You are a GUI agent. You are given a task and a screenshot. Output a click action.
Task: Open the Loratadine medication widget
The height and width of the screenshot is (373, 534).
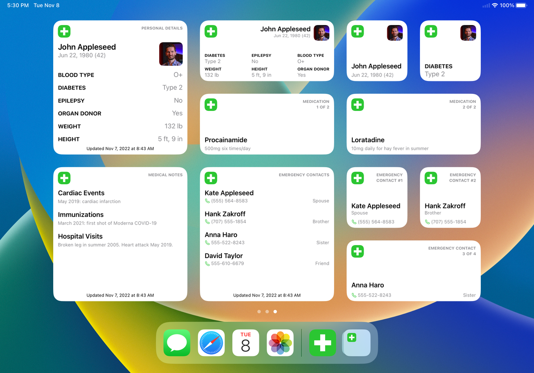pyautogui.click(x=413, y=124)
